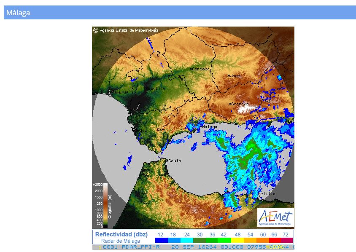The height and width of the screenshot is (252, 356).
Task: Select the Jaén city marker
Action: (x=229, y=76)
